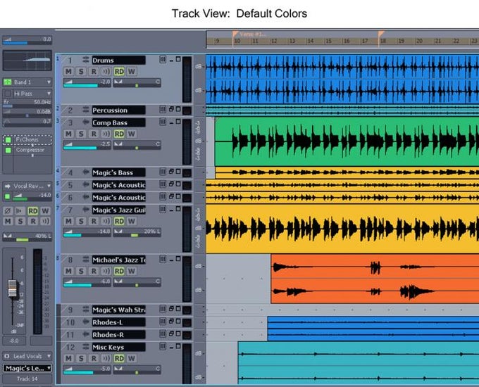Restore the Percussion track strip size

tap(171, 109)
